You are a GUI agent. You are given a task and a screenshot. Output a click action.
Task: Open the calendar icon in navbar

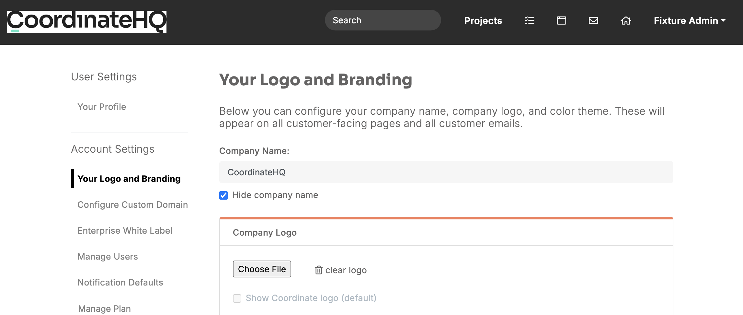tap(561, 20)
